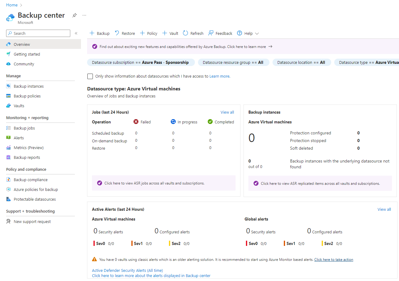
Task: Click the plus Vault toolbar button
Action: 170,33
